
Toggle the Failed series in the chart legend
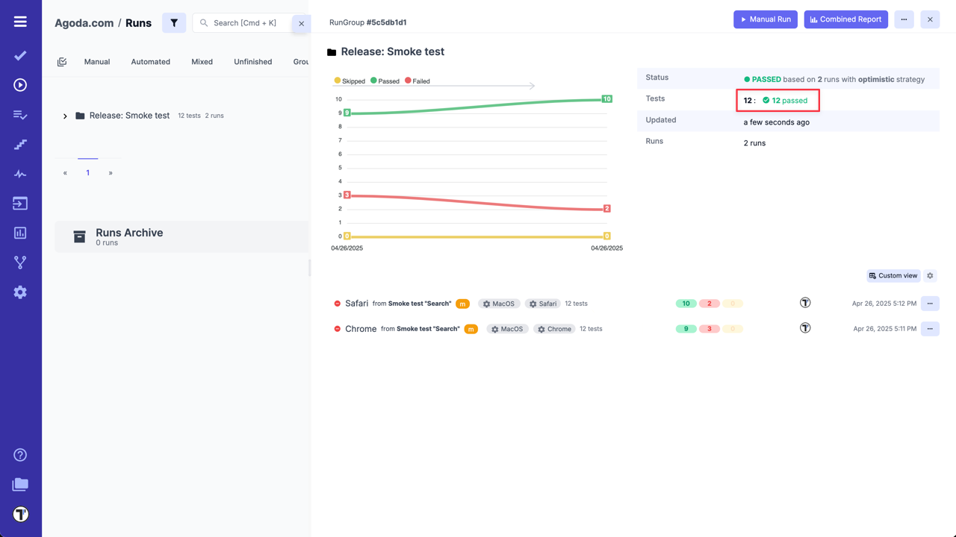(418, 81)
